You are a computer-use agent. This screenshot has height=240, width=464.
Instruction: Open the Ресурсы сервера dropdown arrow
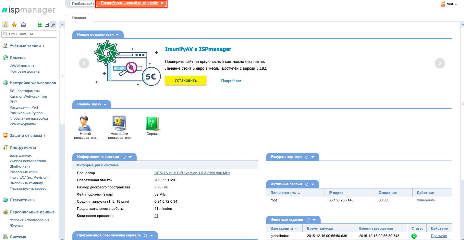313,157
